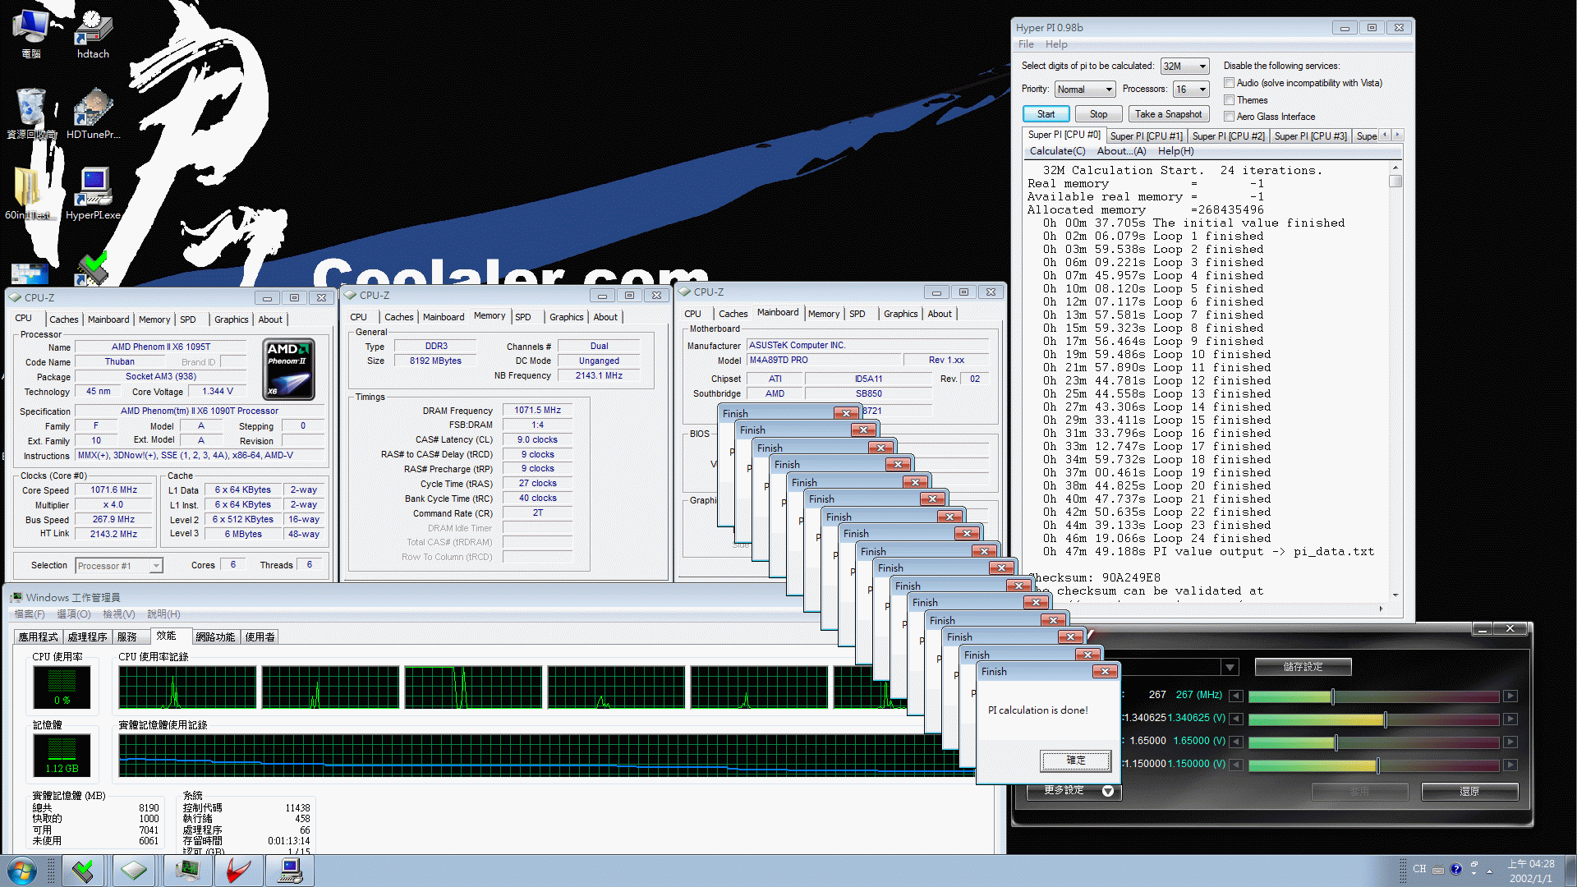The width and height of the screenshot is (1577, 887).
Task: Open the Priority Normal dropdown
Action: coord(1084,90)
